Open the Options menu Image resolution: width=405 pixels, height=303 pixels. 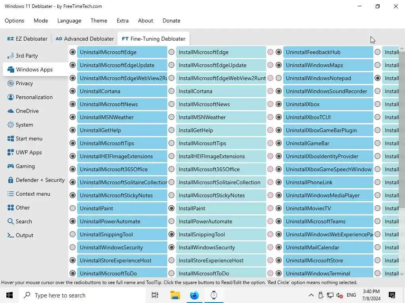point(15,21)
